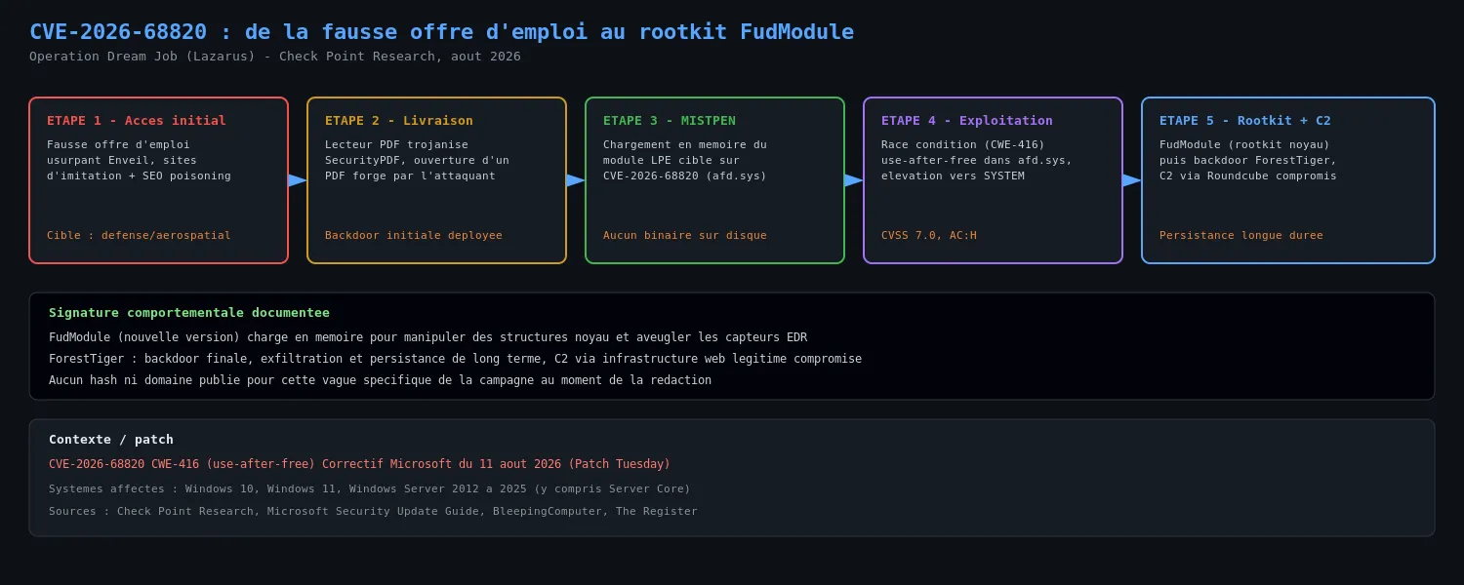Click the text C2 via Roundcube compromis
Image resolution: width=1464 pixels, height=585 pixels.
pyautogui.click(x=1248, y=175)
